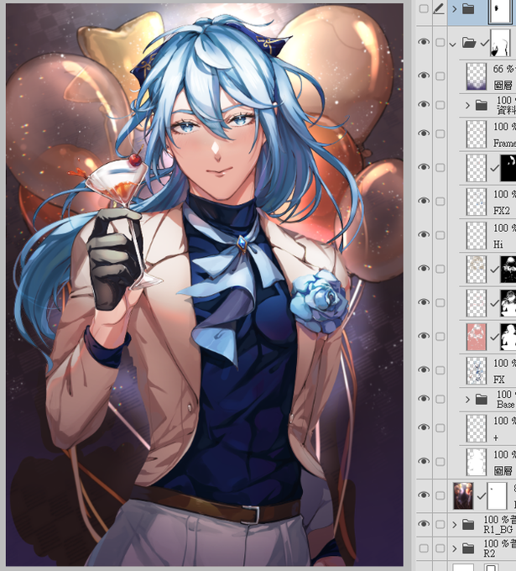This screenshot has width=516, height=571.
Task: Click the R2 folder icon
Action: (468, 548)
